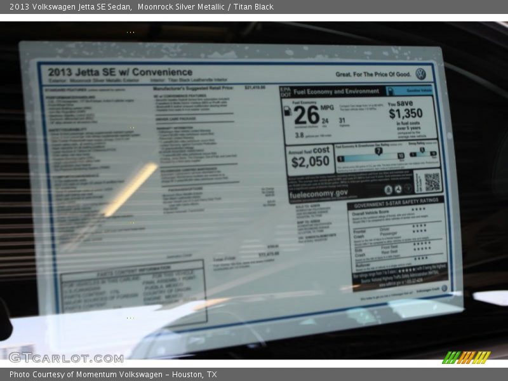The image size is (508, 381).
Task: Click the fuel economy rating marker '7'
Action: click(378, 151)
